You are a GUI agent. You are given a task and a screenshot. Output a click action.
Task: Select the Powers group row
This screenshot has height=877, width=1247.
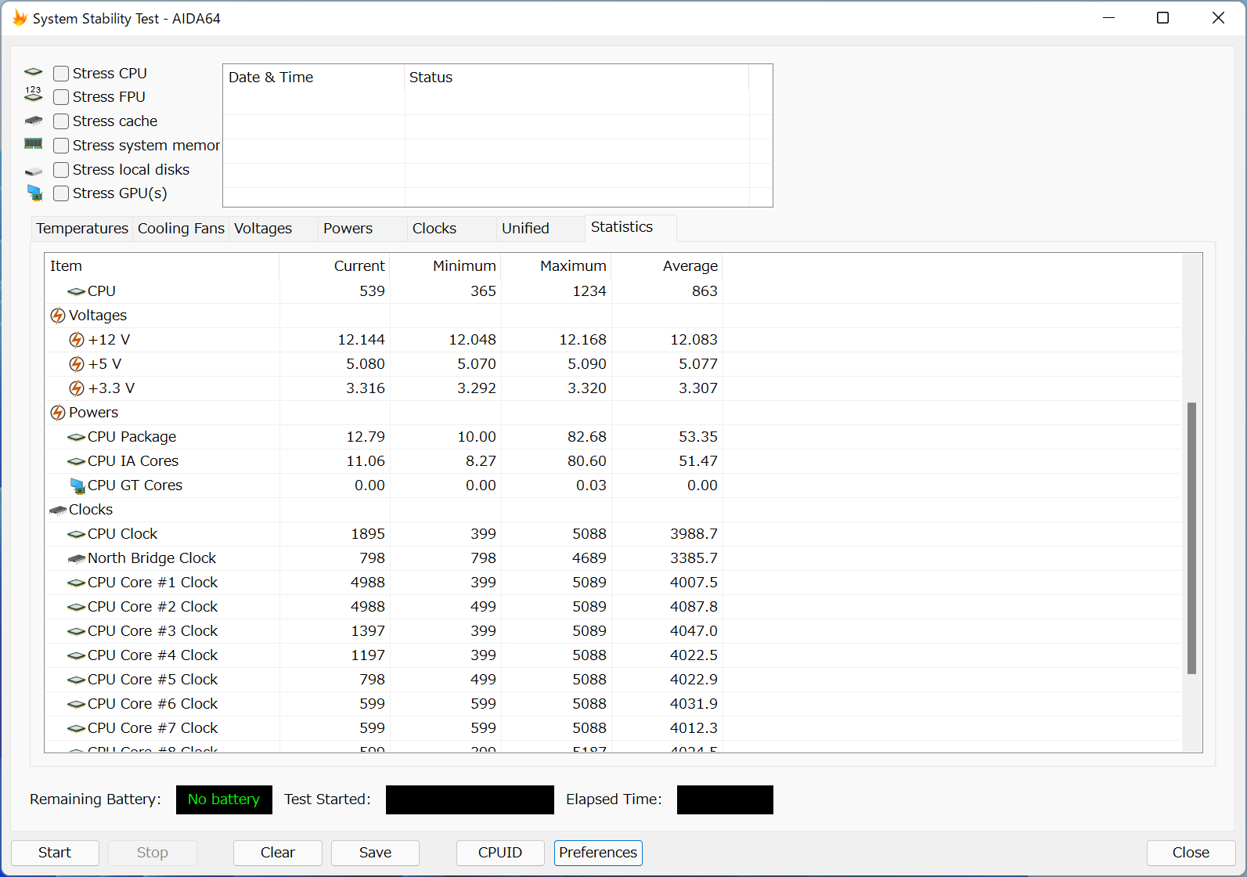click(93, 413)
